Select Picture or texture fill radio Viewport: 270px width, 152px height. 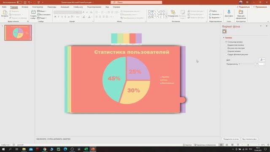(226, 48)
